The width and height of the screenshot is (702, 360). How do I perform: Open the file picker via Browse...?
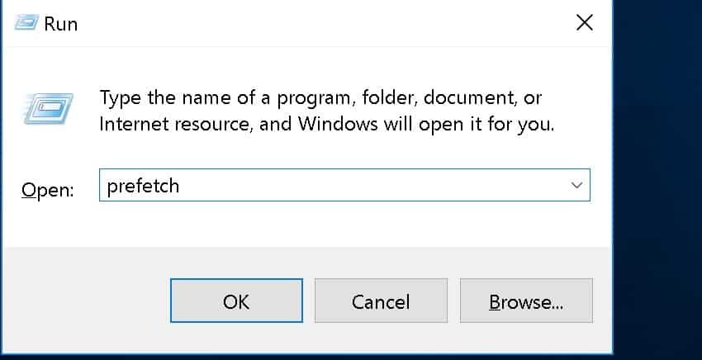click(x=526, y=301)
